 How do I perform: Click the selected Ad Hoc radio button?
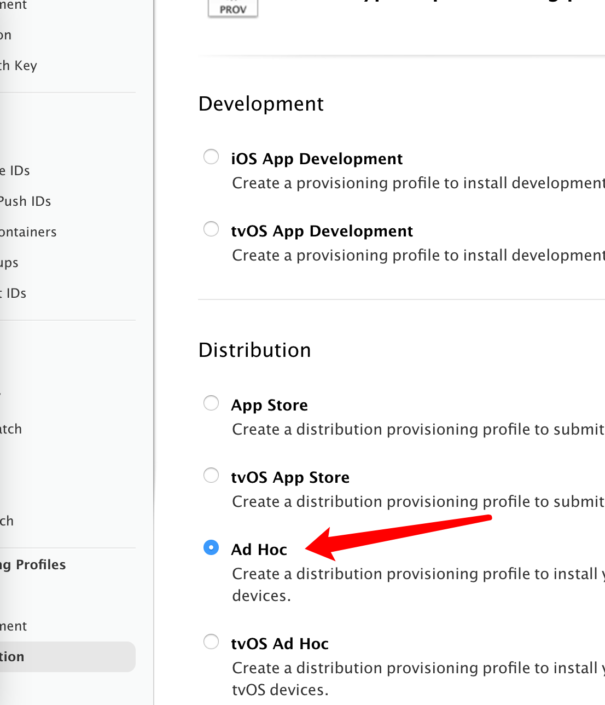pyautogui.click(x=211, y=548)
